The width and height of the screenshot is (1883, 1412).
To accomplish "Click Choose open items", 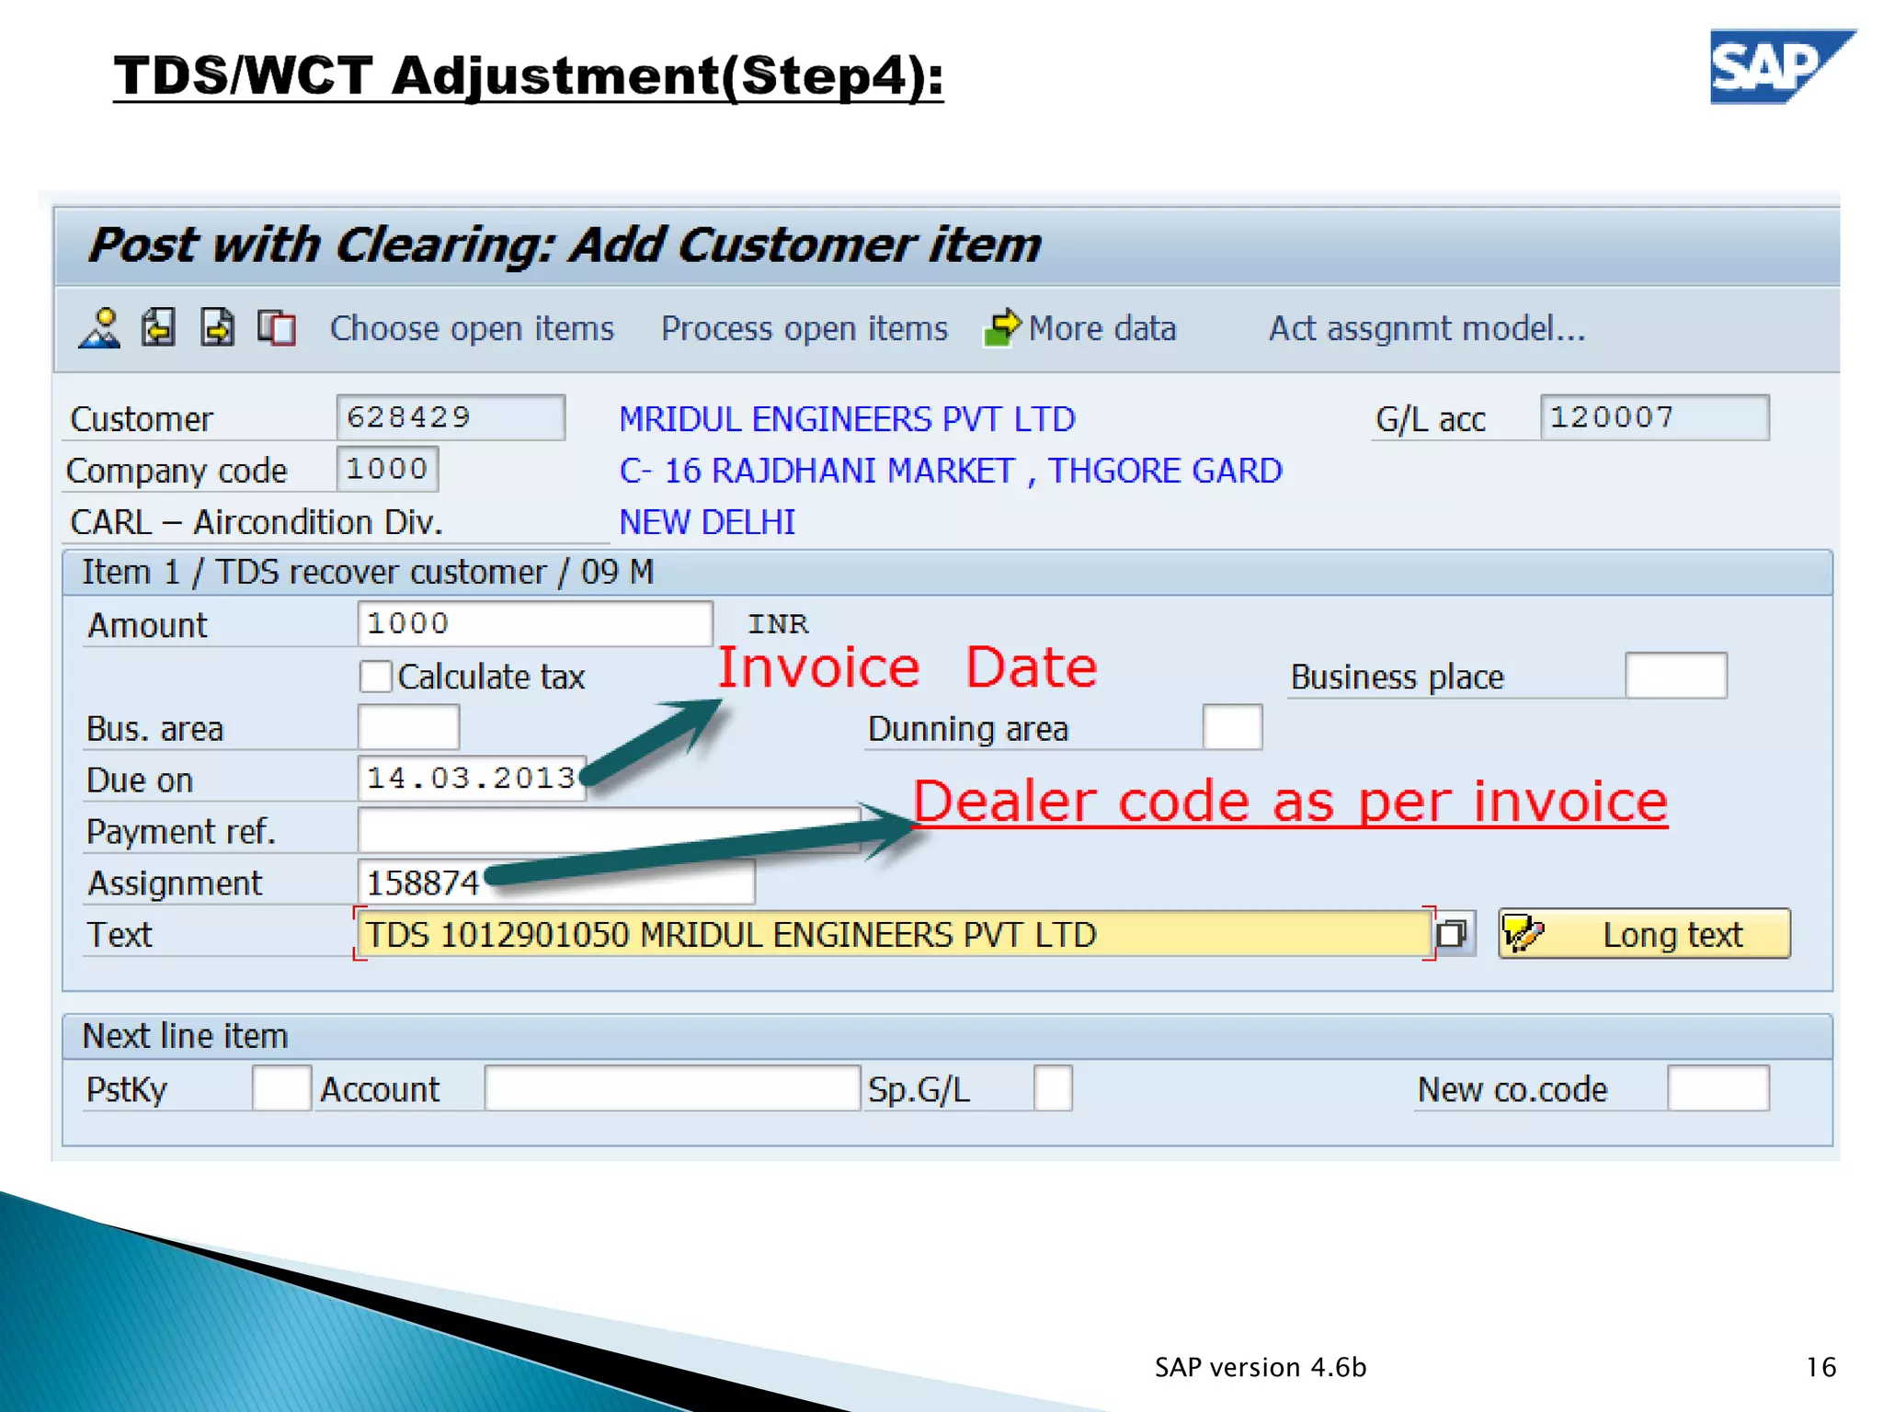I will (x=472, y=329).
